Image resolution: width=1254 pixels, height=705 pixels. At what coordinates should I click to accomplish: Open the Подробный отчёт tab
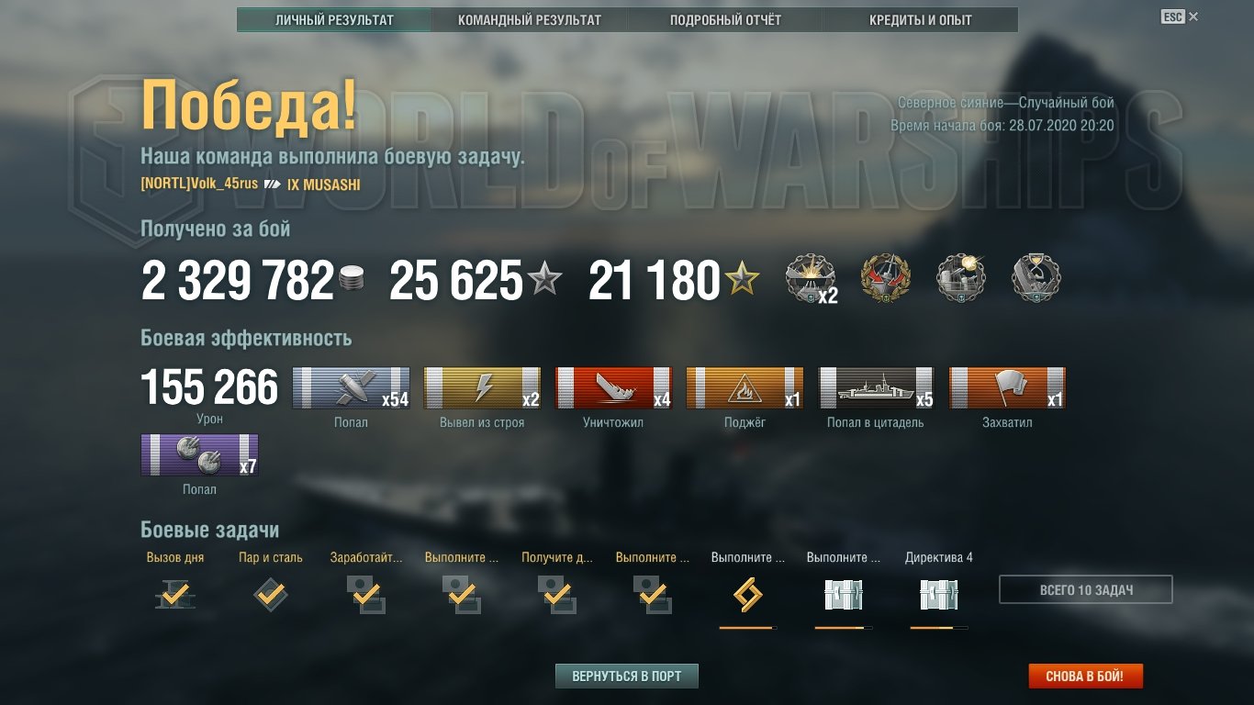coord(725,20)
